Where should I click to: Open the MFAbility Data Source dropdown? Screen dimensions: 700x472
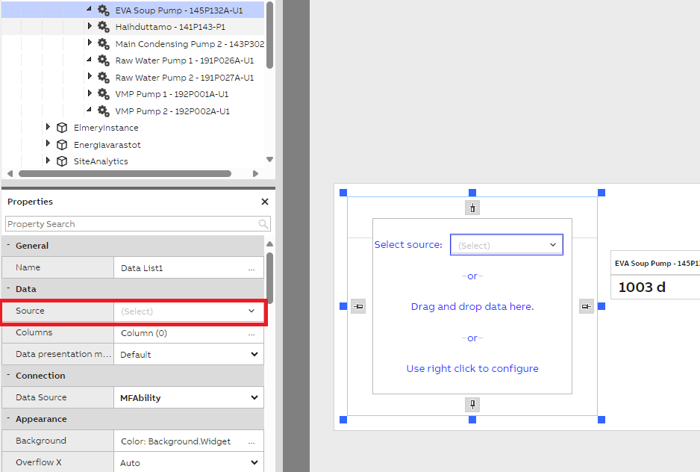pyautogui.click(x=254, y=397)
